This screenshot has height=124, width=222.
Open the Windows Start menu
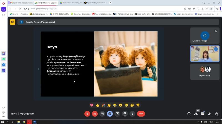pyautogui.click(x=2, y=122)
